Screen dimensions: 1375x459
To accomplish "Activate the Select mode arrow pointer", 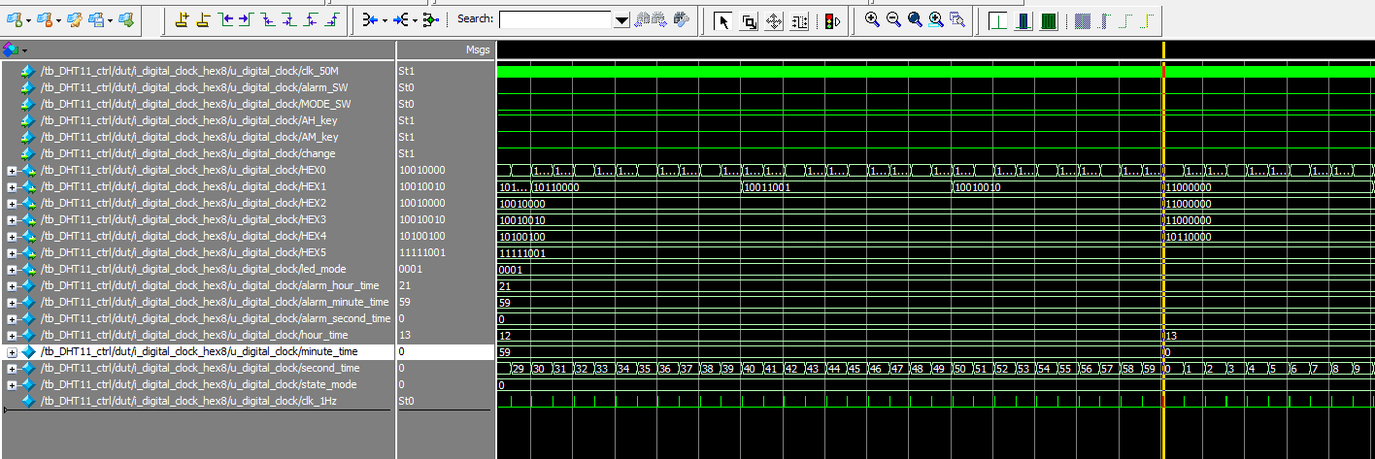I will pyautogui.click(x=723, y=20).
